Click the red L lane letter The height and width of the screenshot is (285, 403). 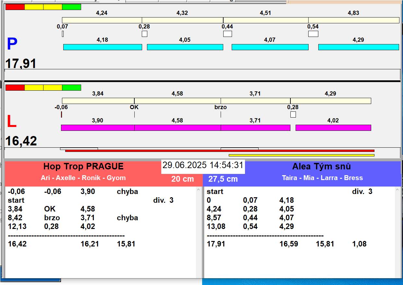tap(11, 122)
